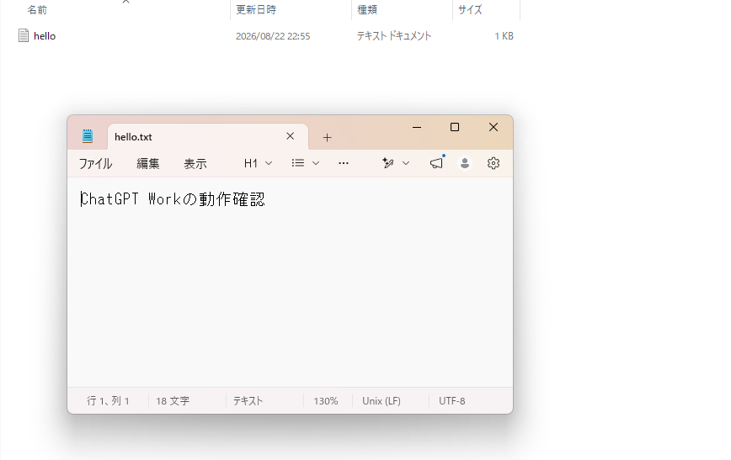Click the Unix (LF) line ending indicator
This screenshot has height=460, width=731.
[x=382, y=401]
